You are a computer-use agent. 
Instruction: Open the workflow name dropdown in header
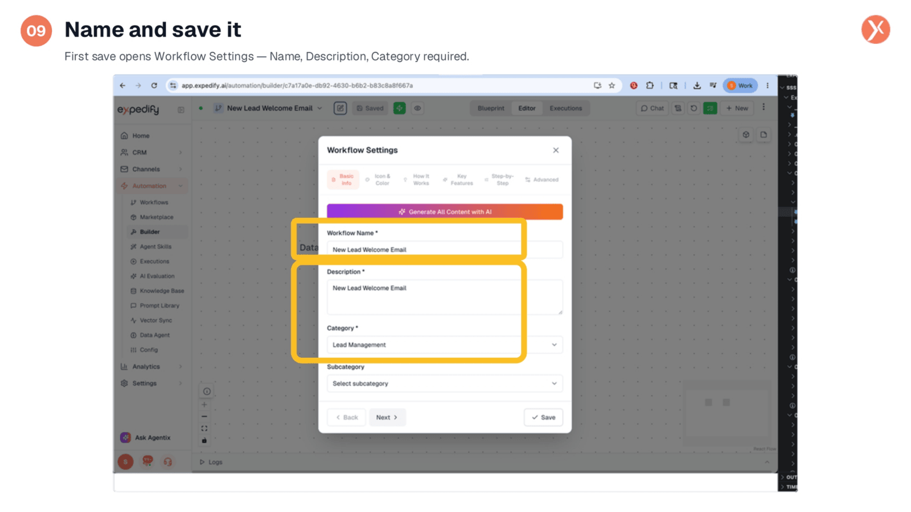click(319, 108)
